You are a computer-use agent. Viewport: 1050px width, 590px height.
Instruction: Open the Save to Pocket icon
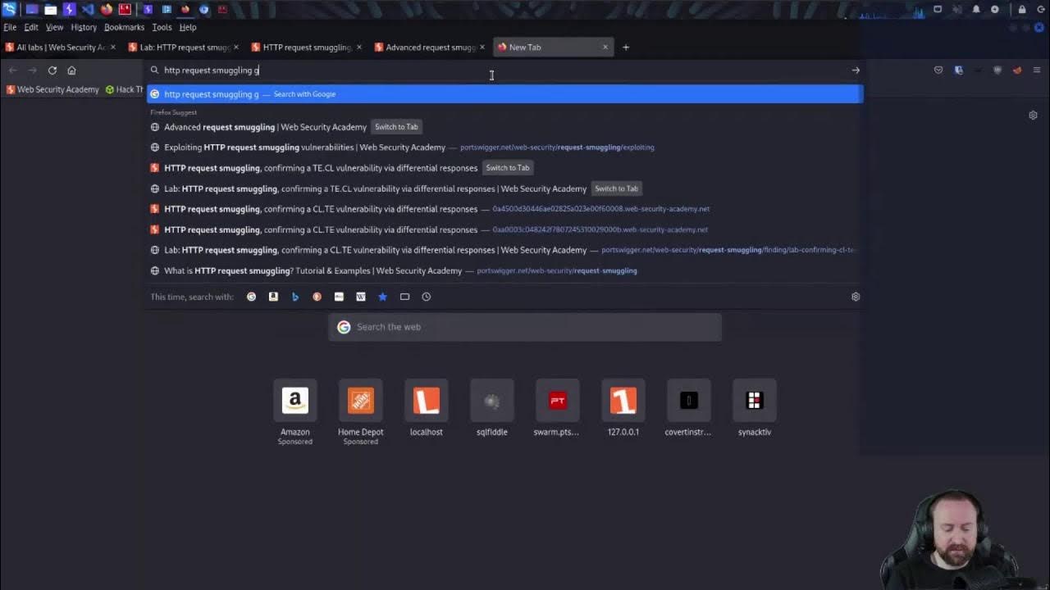(938, 70)
